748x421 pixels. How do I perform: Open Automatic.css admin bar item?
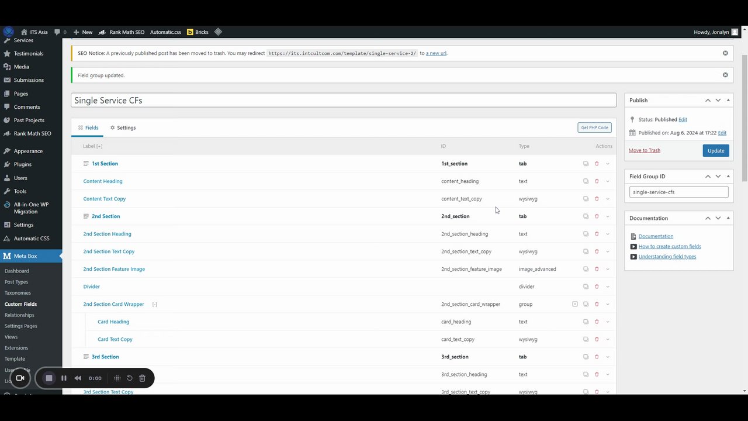165,32
